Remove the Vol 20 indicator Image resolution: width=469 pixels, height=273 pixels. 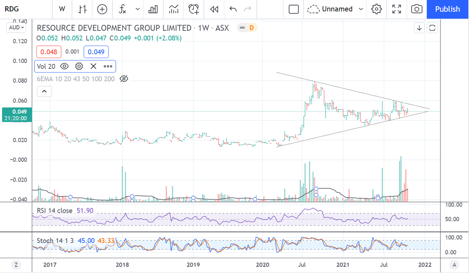pos(93,66)
